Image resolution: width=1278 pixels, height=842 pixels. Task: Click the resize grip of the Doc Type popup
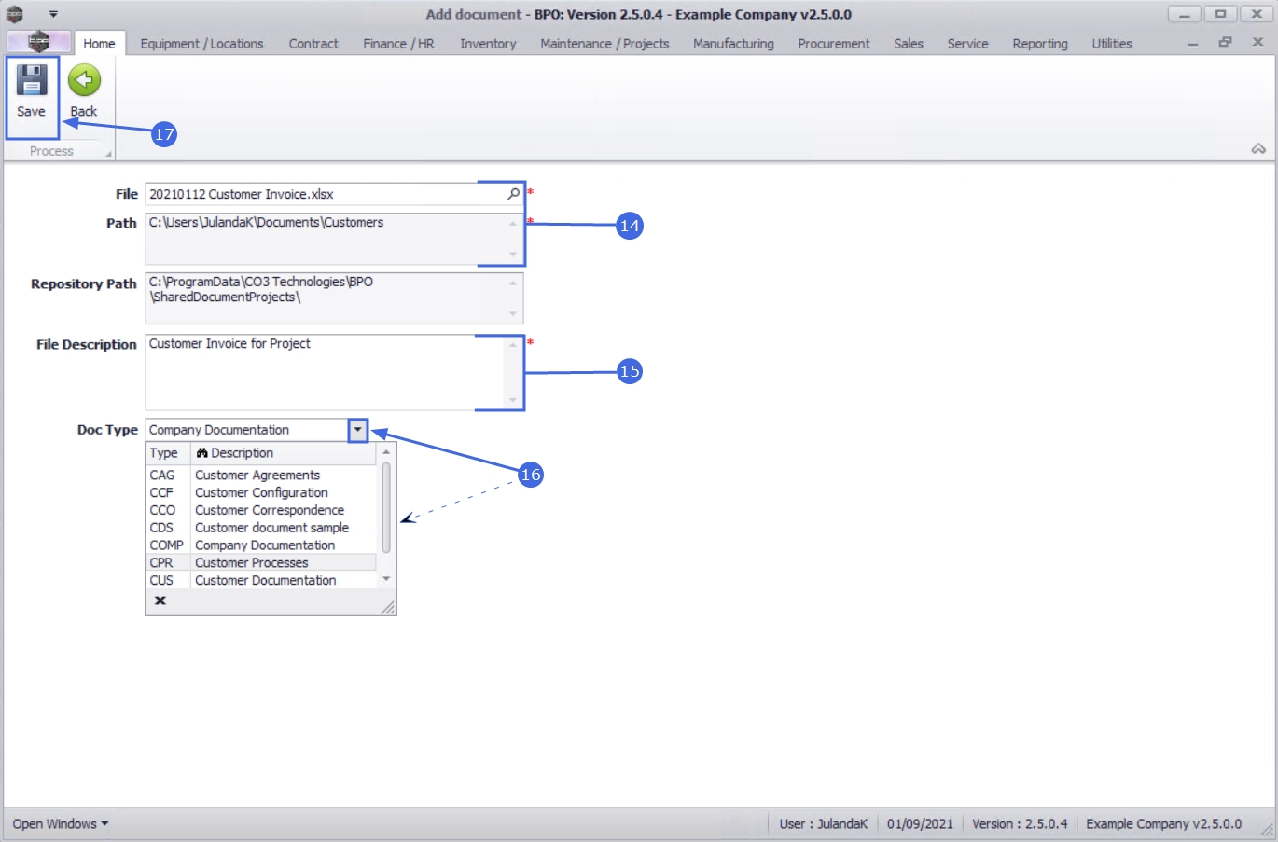388,607
